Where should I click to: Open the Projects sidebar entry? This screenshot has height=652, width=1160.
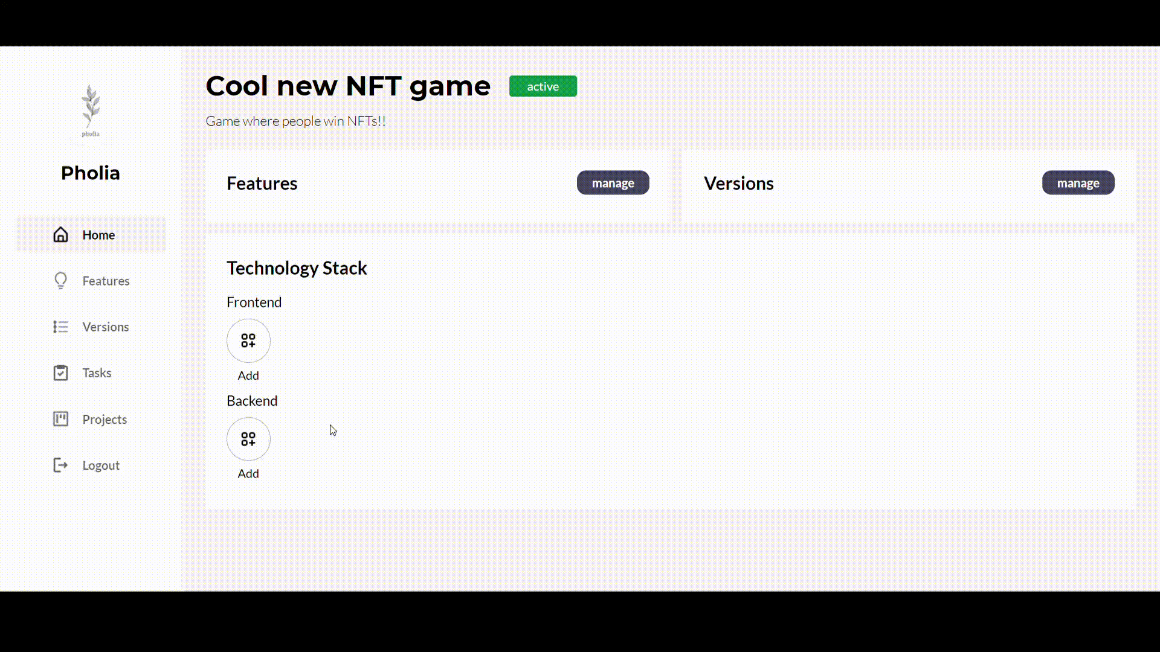(105, 419)
